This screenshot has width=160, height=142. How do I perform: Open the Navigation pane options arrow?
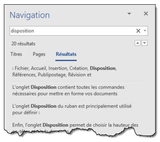[x=129, y=14]
